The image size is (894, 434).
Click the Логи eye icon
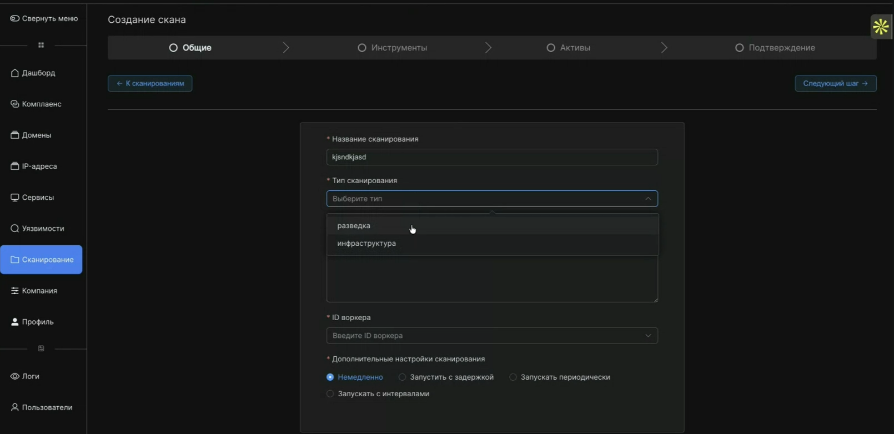15,376
